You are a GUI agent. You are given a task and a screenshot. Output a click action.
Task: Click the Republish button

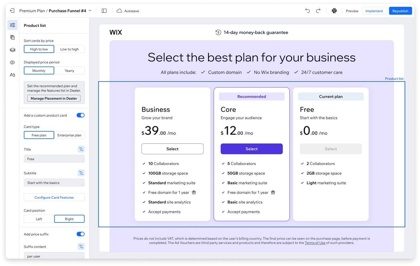tap(400, 11)
